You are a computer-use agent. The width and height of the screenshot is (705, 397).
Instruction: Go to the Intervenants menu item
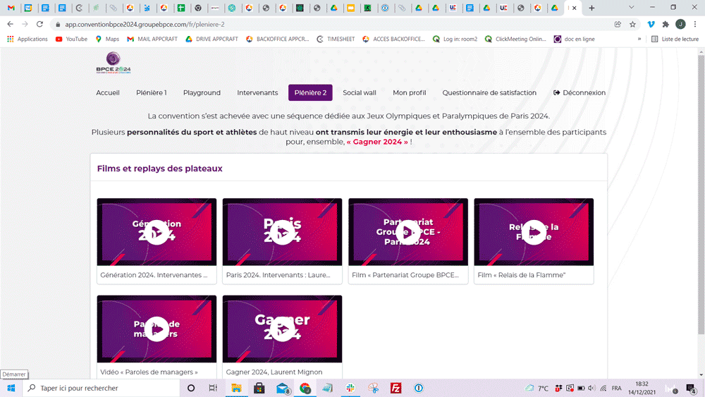coord(257,93)
